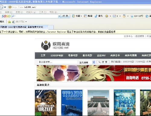
Task: Open the 高清电视剧 nav item
Action: tap(131, 55)
